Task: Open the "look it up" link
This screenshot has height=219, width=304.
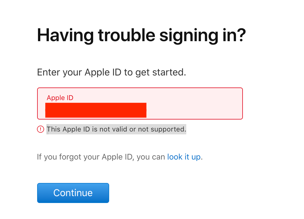Action: (184, 157)
